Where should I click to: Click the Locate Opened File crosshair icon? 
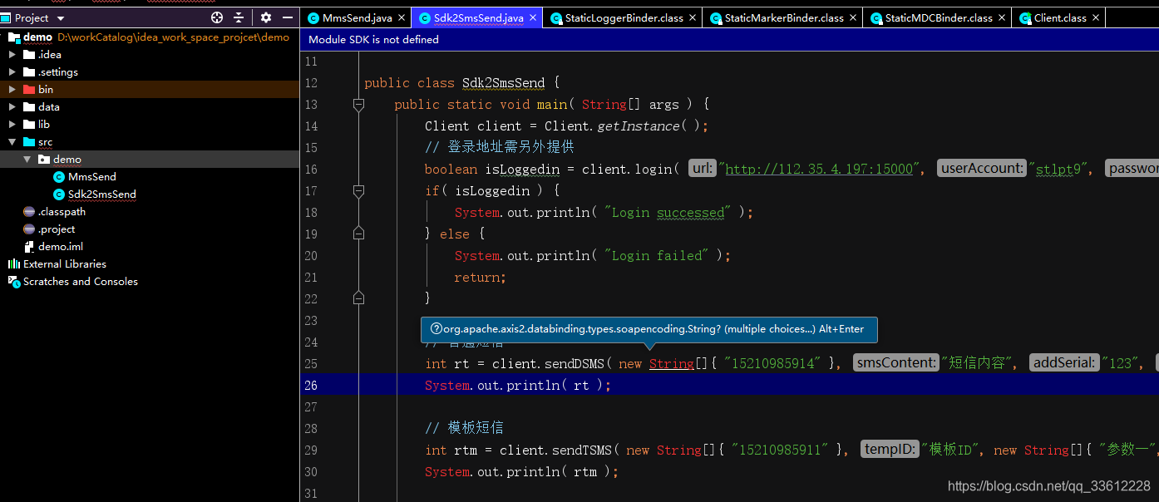(216, 17)
